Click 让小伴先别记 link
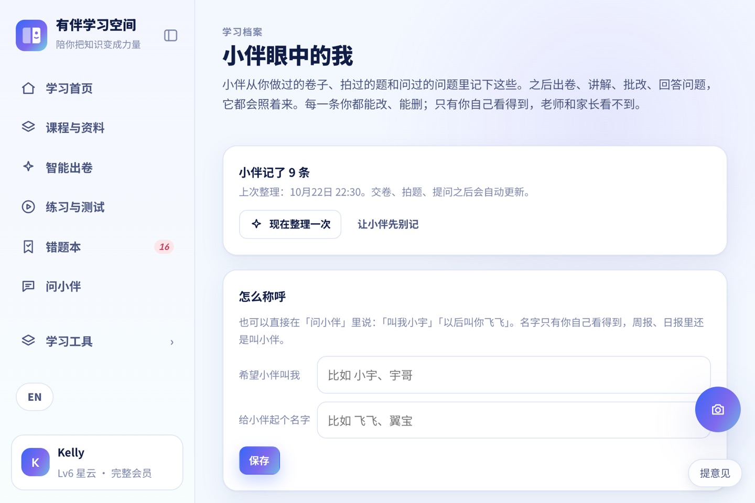This screenshot has width=755, height=503. click(388, 224)
